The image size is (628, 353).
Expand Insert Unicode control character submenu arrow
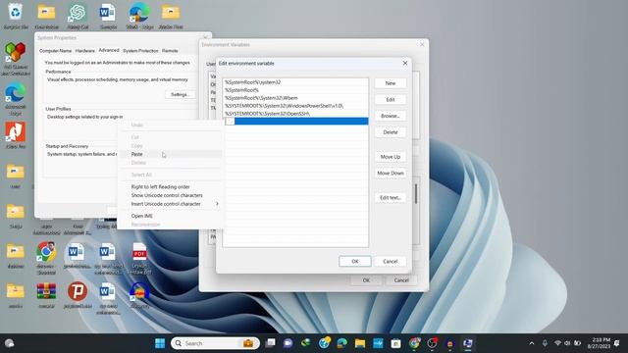217,204
